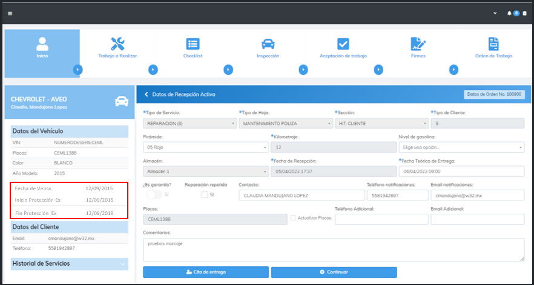Click the Placas field in the form
Viewport: 534px width, 285px height.
click(x=216, y=219)
